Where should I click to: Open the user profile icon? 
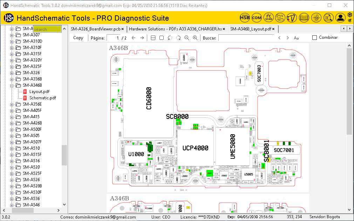click(340, 17)
